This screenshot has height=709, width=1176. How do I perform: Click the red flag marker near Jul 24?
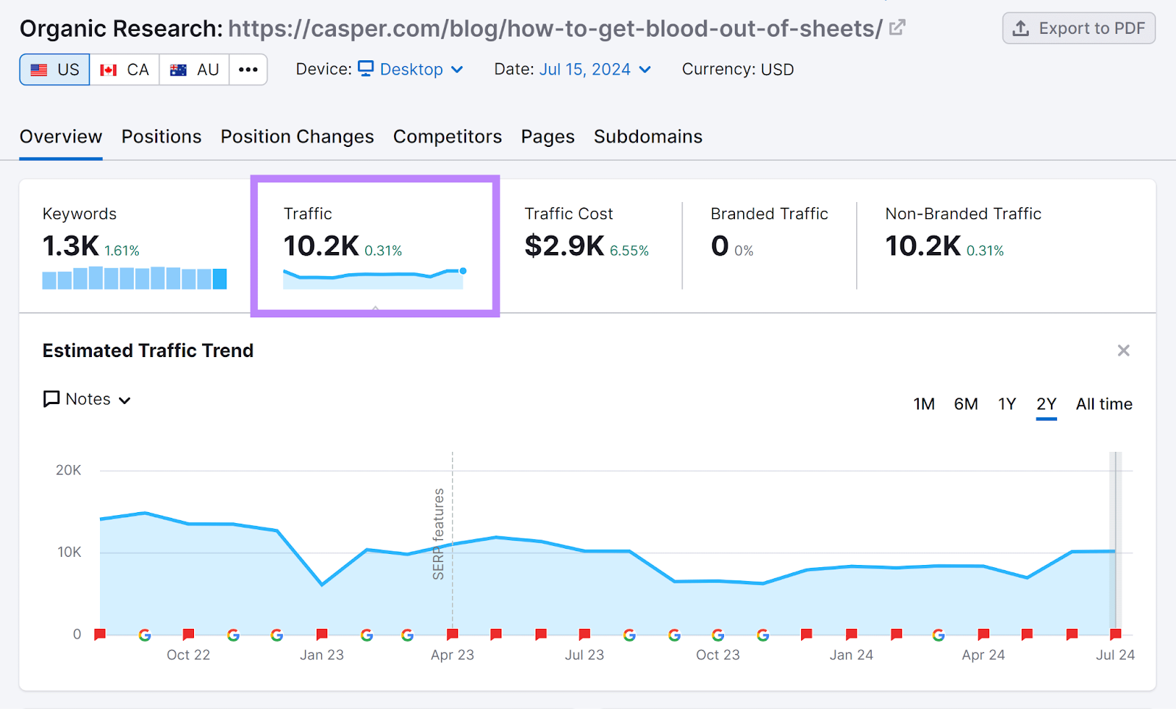pos(1114,633)
